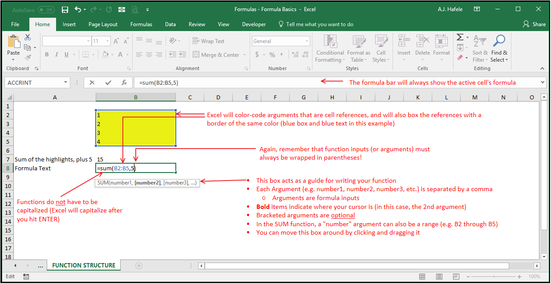Click the Clear eraser icon
Viewport: 551px width, 283px height.
[x=460, y=57]
